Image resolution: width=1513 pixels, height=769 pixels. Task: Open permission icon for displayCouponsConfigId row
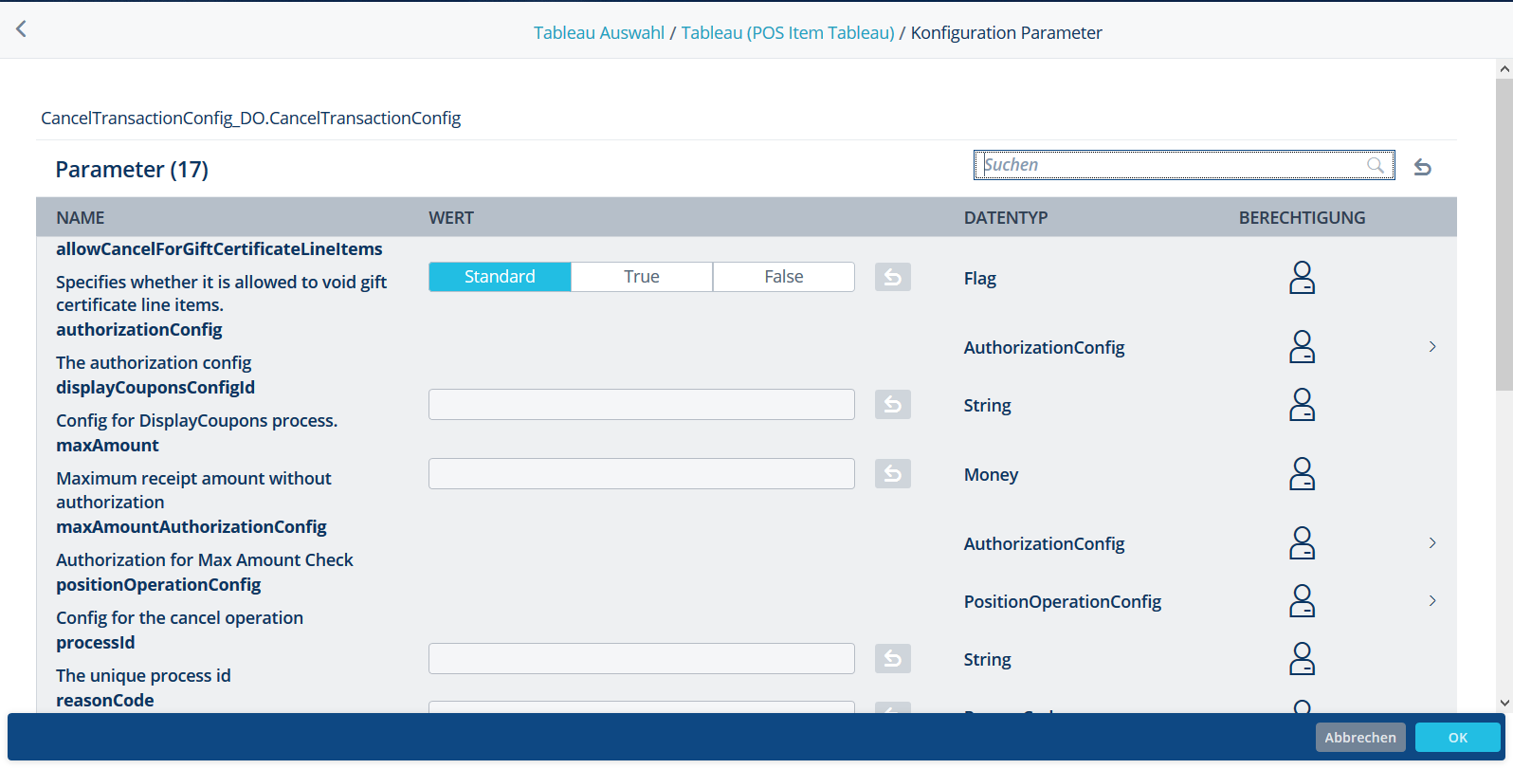pyautogui.click(x=1303, y=405)
